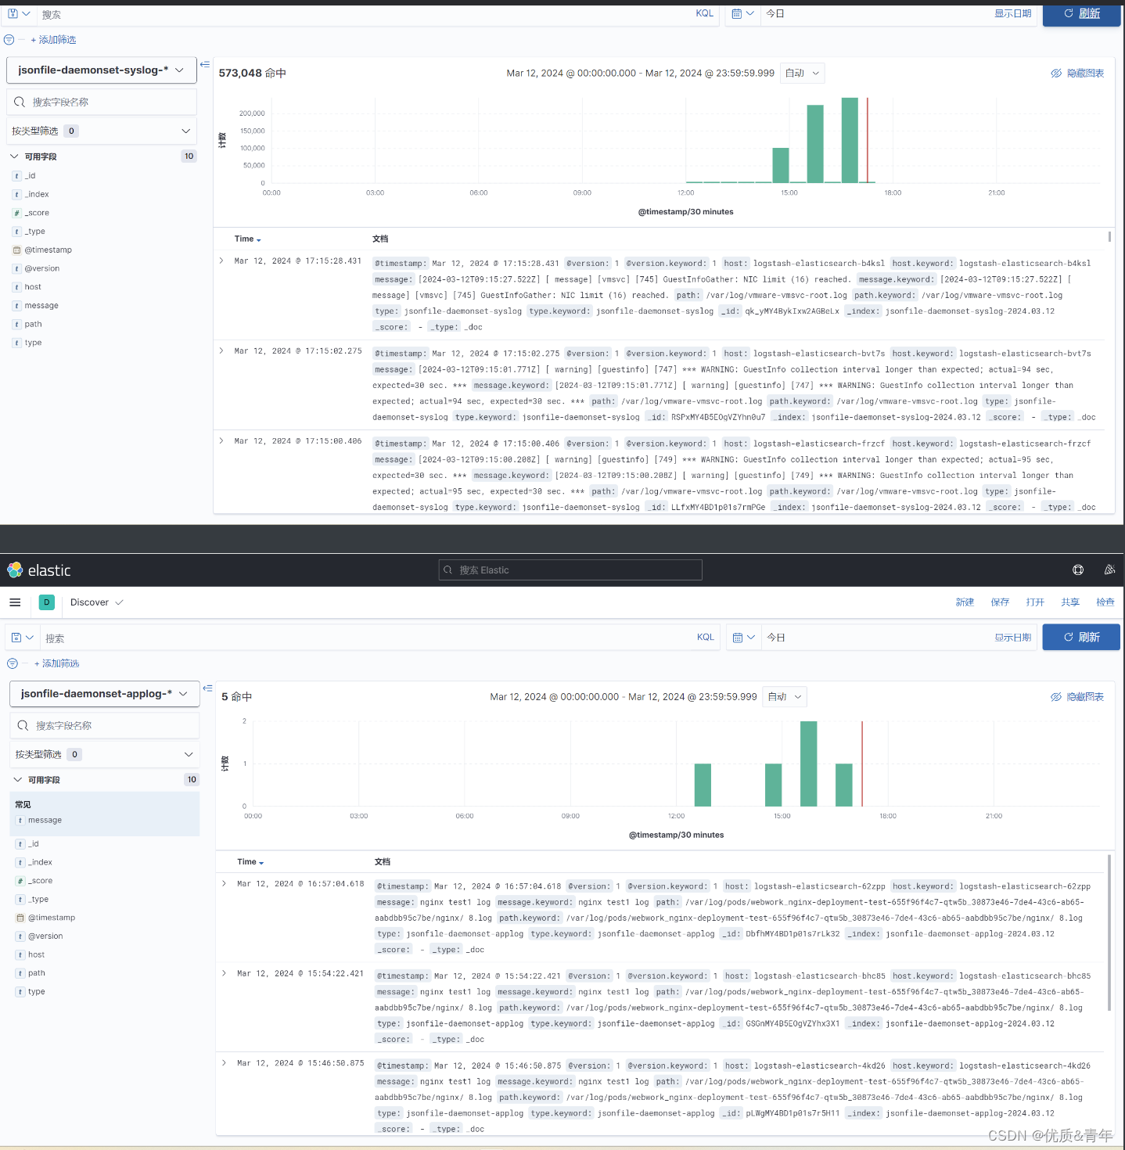1125x1150 pixels.
Task: Expand filter by type in syslog sidebar
Action: pyautogui.click(x=101, y=131)
